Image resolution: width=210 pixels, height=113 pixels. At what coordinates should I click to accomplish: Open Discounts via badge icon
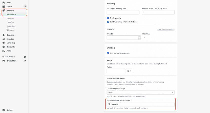click(4, 47)
